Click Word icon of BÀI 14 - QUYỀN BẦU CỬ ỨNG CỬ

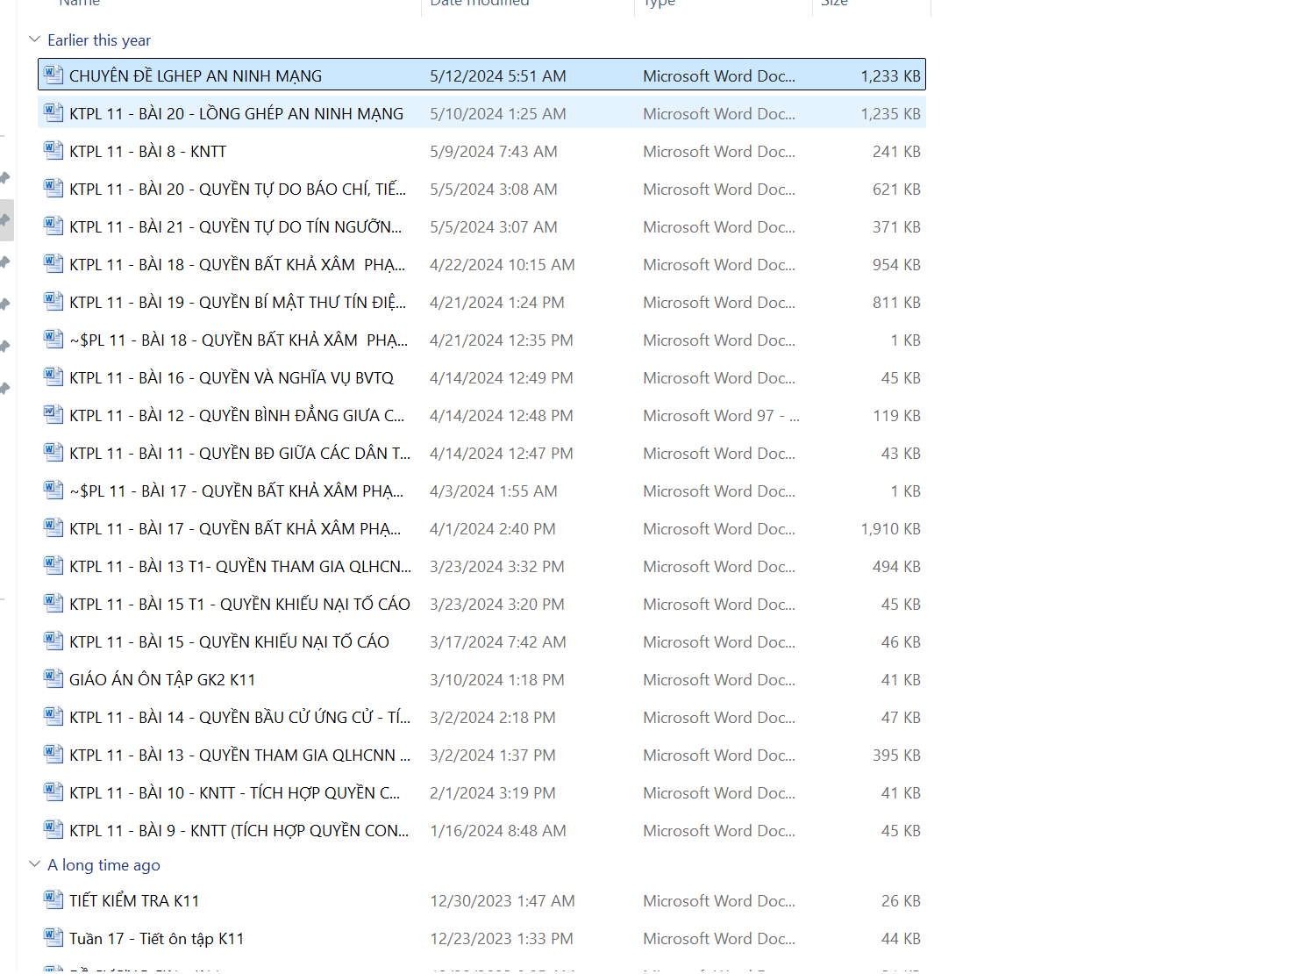53,716
